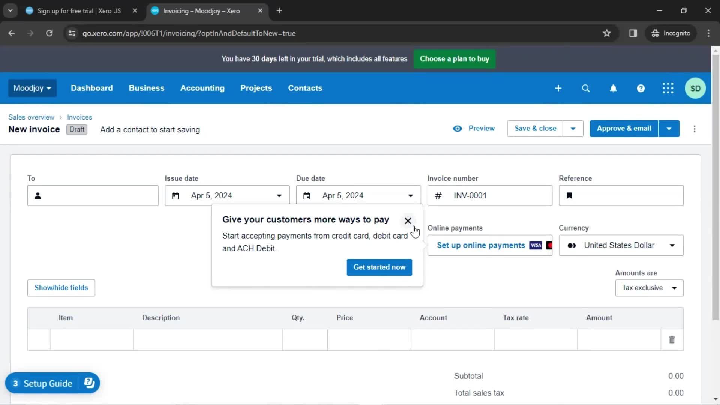The image size is (720, 405).
Task: Switch to Sign up for free trial tab
Action: [79, 11]
